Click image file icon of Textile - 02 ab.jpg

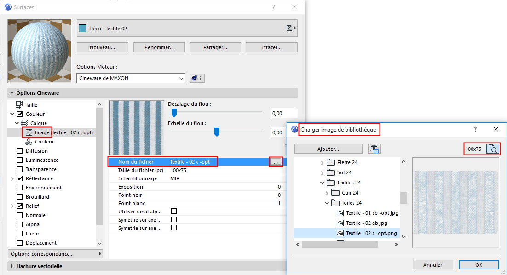point(340,223)
